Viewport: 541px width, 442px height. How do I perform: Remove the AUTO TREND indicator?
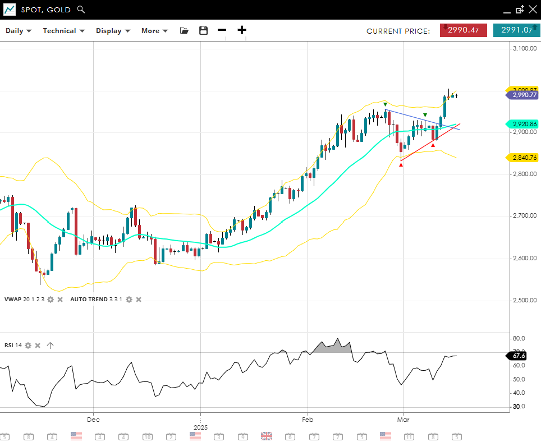click(x=139, y=300)
